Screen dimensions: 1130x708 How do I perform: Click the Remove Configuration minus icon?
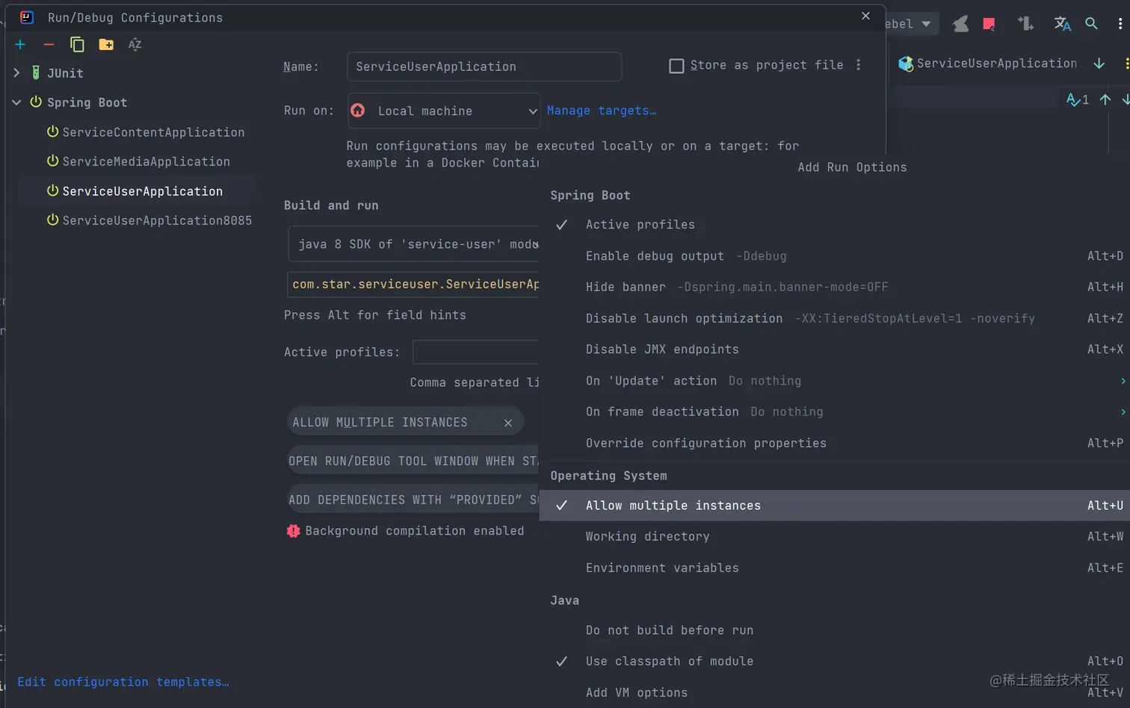pyautogui.click(x=49, y=45)
